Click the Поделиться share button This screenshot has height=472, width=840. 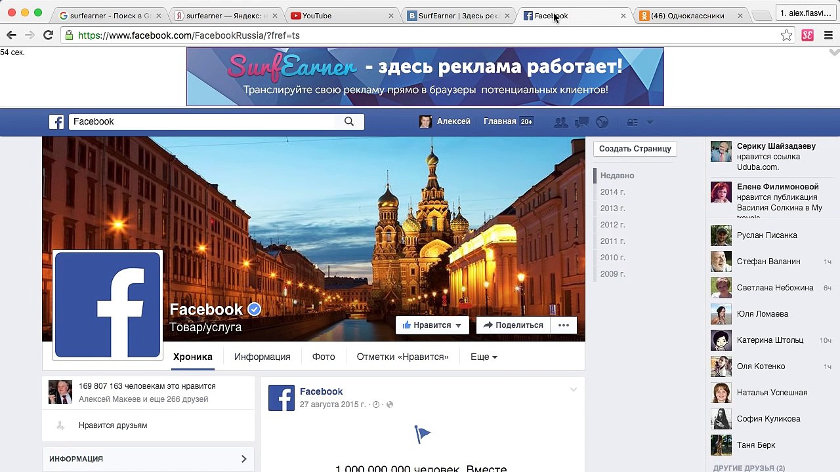(513, 325)
